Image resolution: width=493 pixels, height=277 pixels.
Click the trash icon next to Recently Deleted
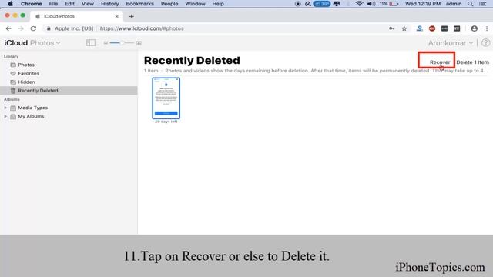(x=13, y=91)
